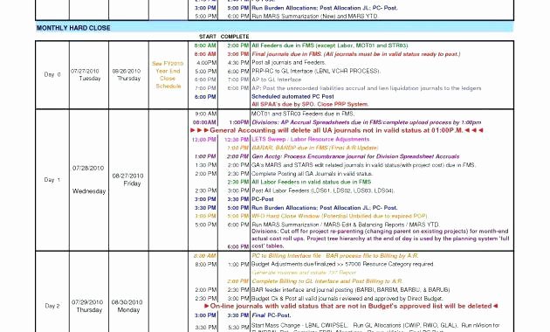
Task: Click the 08/27/2010 Friday date cell
Action: pyautogui.click(x=128, y=179)
